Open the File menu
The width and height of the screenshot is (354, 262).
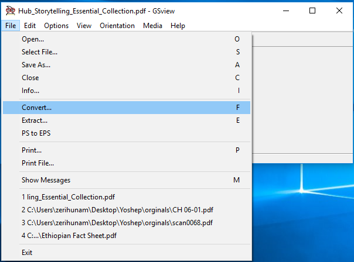[x=11, y=26]
